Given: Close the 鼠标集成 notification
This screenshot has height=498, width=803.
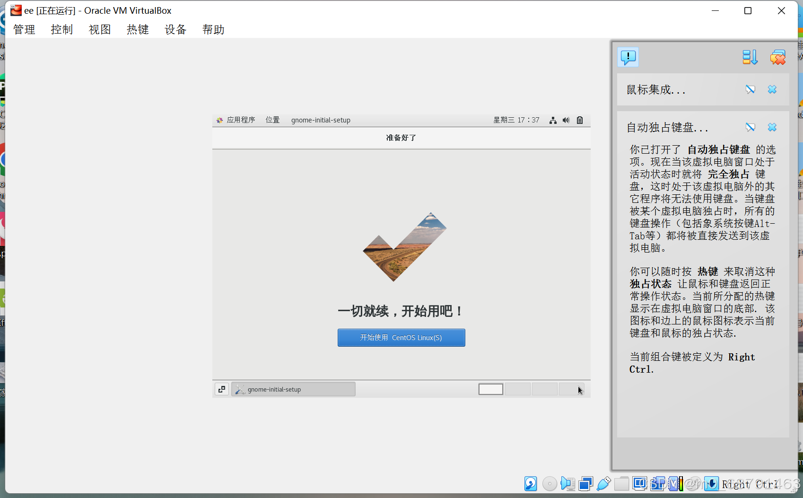Looking at the screenshot, I should coord(772,89).
